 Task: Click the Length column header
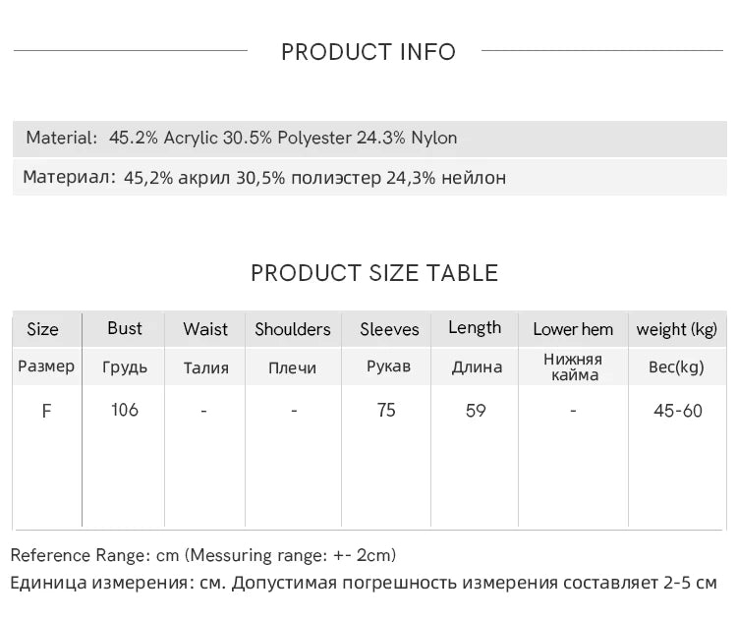475,327
